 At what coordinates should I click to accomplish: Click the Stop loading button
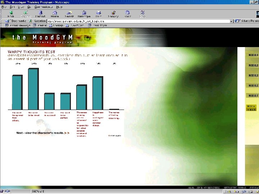142,14
